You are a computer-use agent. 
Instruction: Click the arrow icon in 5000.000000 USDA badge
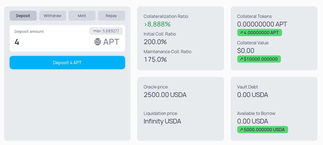tap(241, 130)
